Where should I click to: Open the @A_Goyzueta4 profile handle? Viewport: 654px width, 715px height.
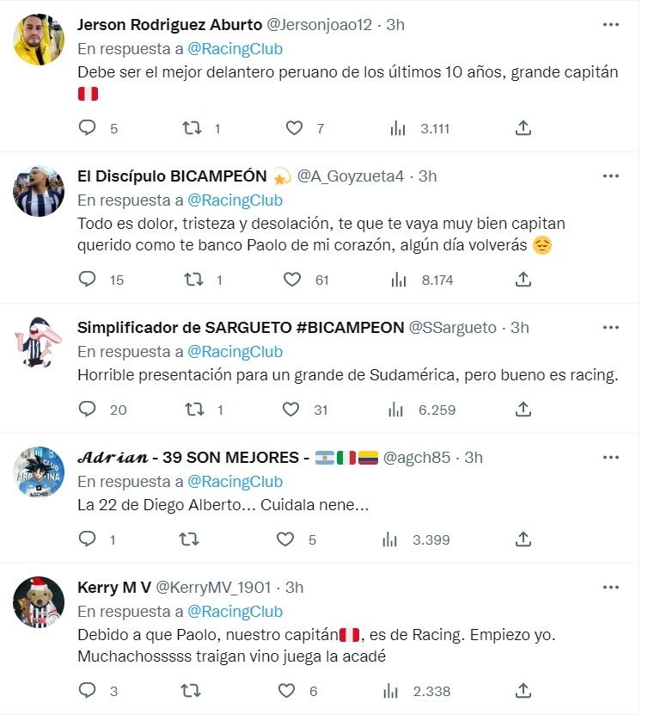pos(350,176)
